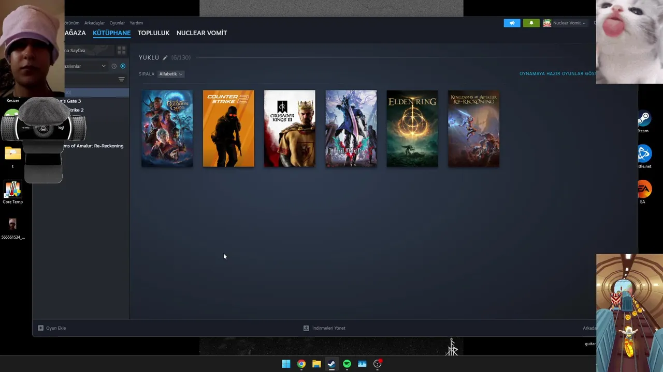Viewport: 663px width, 372px height.
Task: Open Spotify from the taskbar
Action: pos(347,364)
